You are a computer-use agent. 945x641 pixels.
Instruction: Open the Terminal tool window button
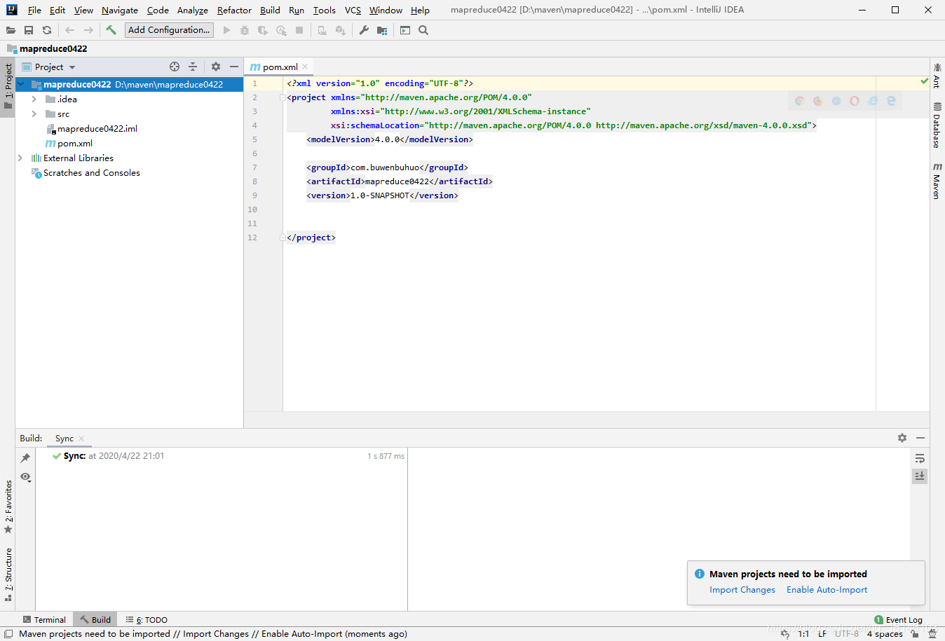(x=44, y=620)
